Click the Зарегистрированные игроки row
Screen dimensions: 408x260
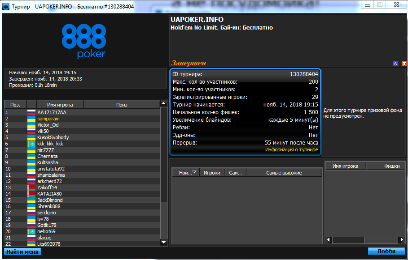246,97
